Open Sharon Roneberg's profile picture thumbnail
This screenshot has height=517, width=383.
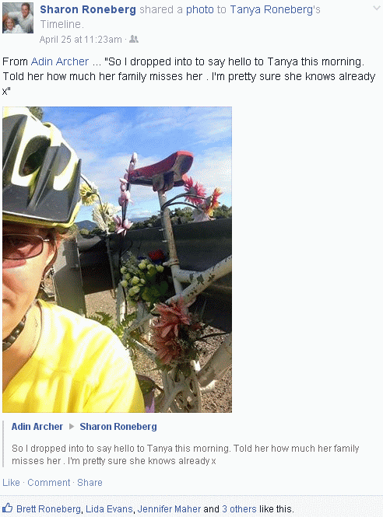point(18,18)
